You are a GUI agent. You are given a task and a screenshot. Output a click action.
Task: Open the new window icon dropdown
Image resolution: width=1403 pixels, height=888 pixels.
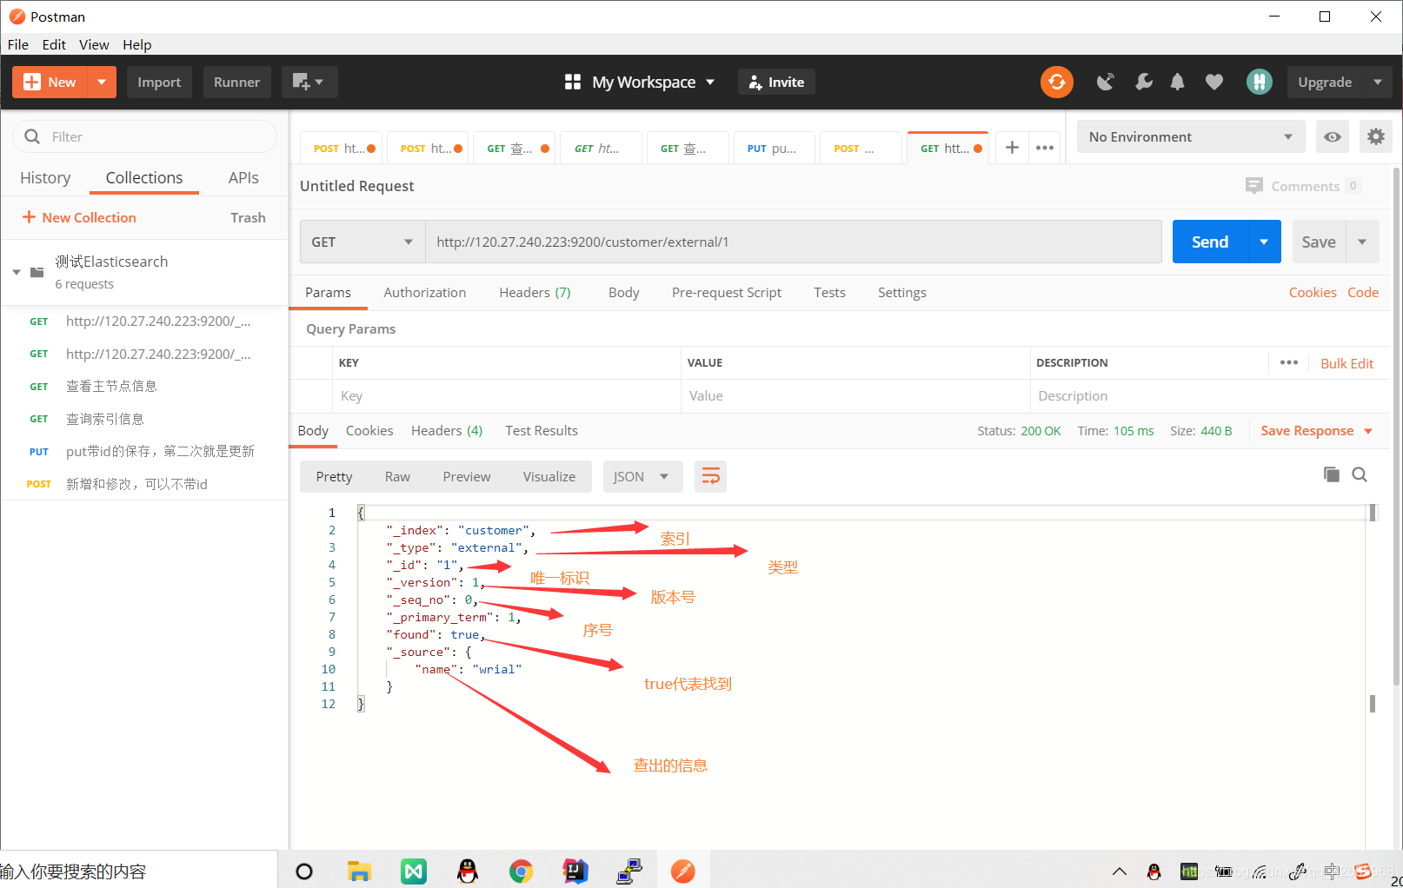(x=309, y=82)
